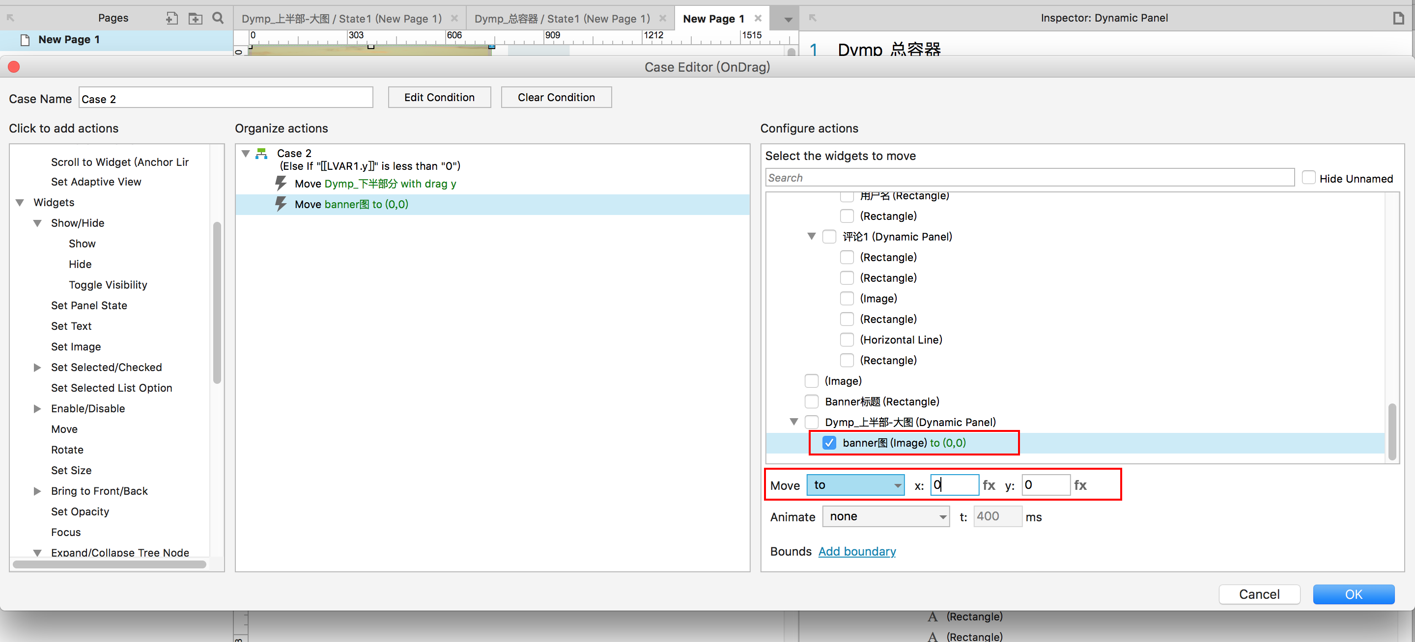This screenshot has width=1415, height=642.
Task: Uncheck the banner图 (Image) checkbox
Action: point(829,443)
